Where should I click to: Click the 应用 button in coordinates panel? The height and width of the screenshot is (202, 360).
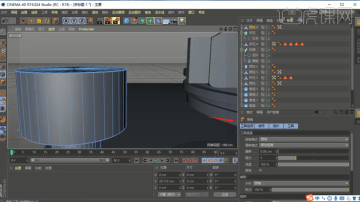tap(224, 194)
